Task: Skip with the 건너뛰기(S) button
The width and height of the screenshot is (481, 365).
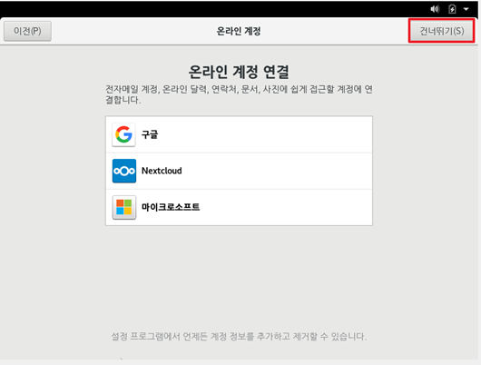Action: click(442, 31)
